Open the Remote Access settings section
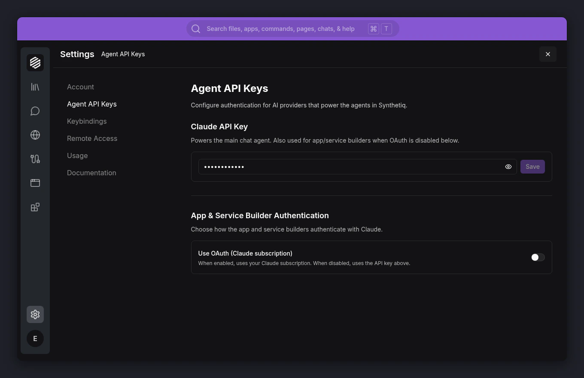This screenshot has height=378, width=584. coord(92,138)
